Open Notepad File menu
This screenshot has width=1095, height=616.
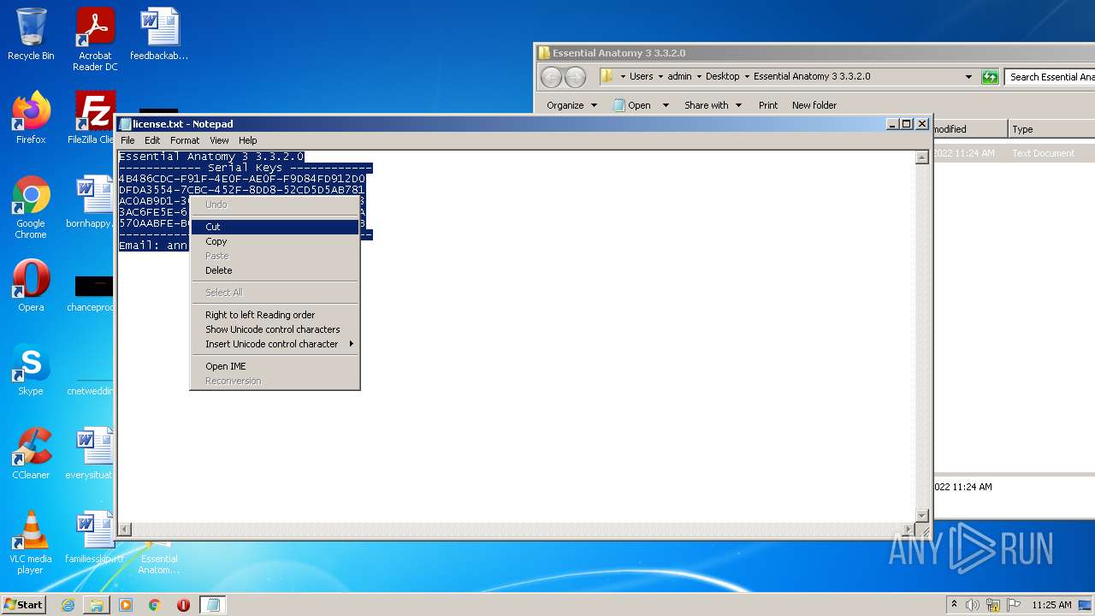tap(127, 140)
